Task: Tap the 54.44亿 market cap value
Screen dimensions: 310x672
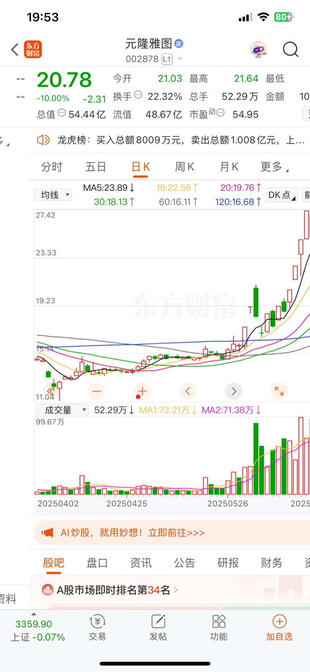Action: click(x=87, y=115)
